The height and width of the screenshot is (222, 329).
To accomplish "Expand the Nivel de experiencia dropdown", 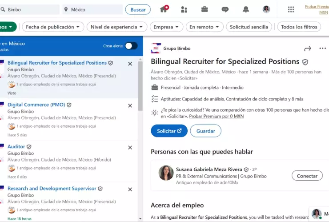I will pyautogui.click(x=116, y=27).
